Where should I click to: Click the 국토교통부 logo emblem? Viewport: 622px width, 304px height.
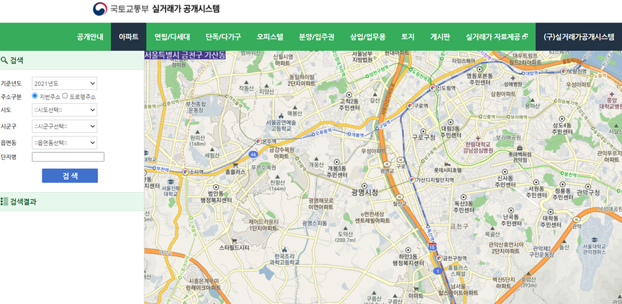(100, 9)
